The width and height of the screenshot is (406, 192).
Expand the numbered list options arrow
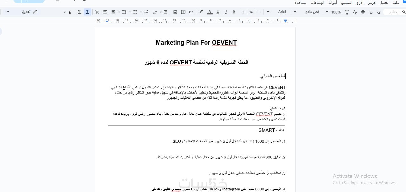click(x=119, y=12)
